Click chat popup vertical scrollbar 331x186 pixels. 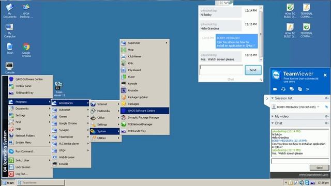tap(261, 34)
